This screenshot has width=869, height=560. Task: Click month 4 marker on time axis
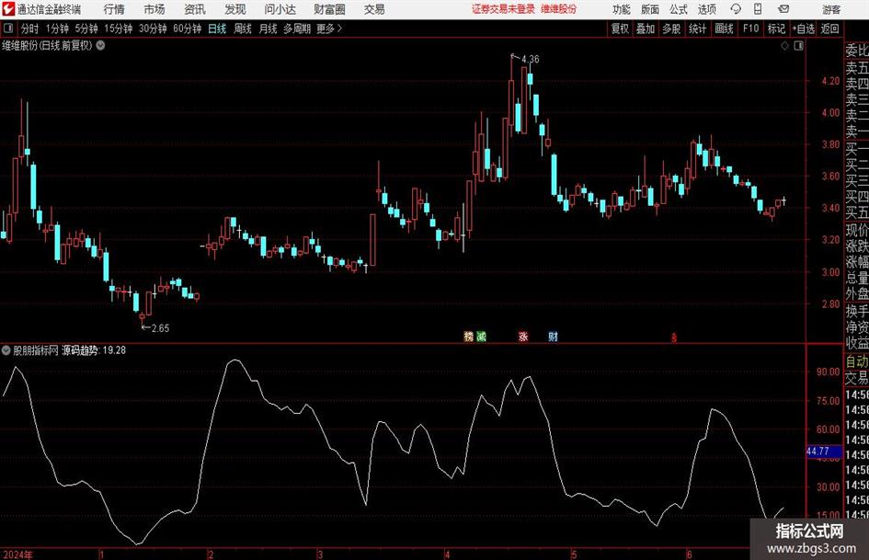point(447,554)
